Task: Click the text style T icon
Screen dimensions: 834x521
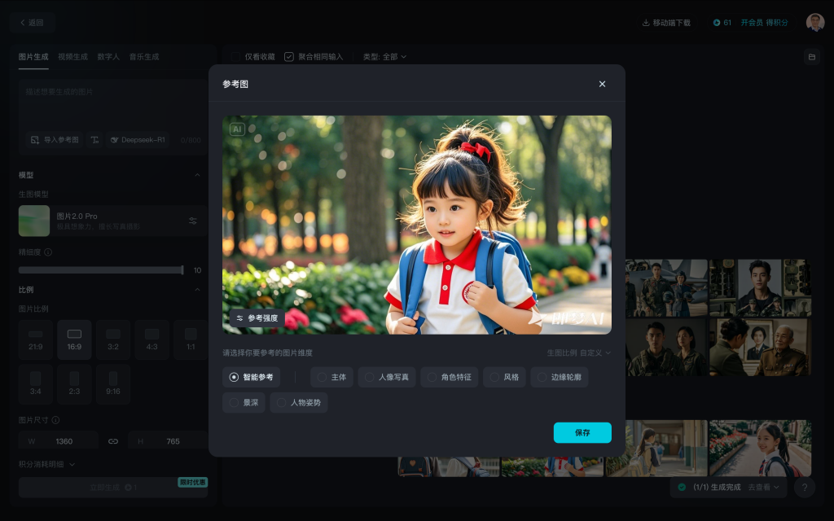Action: tap(94, 140)
